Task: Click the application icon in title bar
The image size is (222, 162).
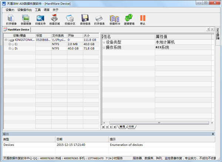Action: 4,3
